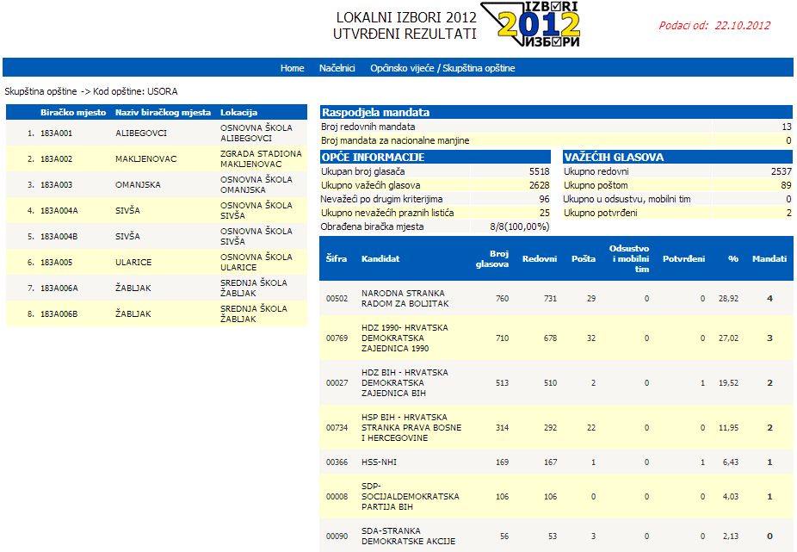
Task: Open Općinsko vijeće / Skupština opštine
Action: point(442,68)
